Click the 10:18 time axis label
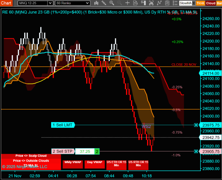This screenshot has height=180, width=222. (x=147, y=176)
